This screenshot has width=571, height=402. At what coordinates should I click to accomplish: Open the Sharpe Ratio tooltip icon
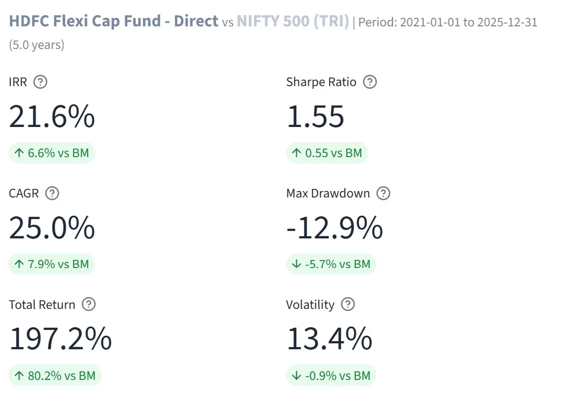click(x=369, y=82)
